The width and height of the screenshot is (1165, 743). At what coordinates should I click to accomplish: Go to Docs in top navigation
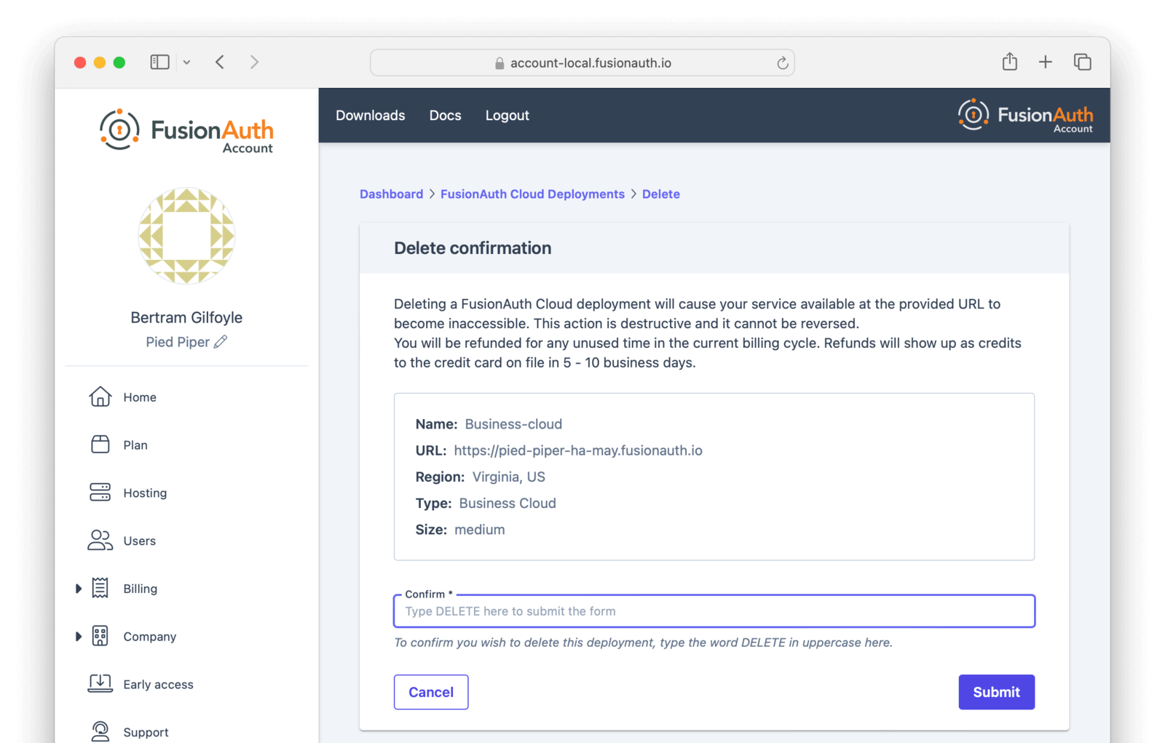pyautogui.click(x=445, y=115)
